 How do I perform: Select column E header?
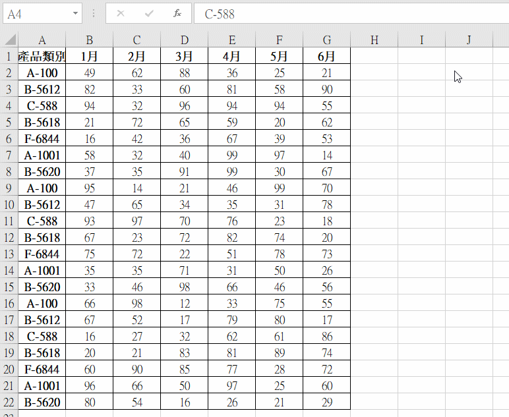(232, 40)
